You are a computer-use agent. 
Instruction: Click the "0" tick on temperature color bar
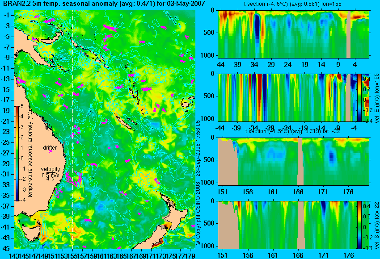[22, 159]
